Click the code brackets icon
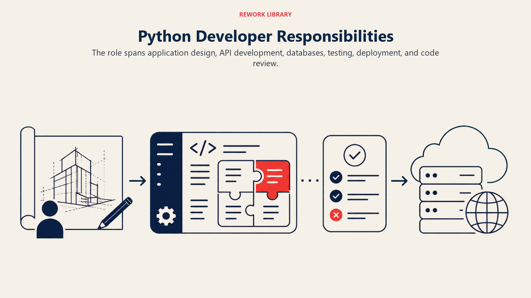The image size is (531, 298). [203, 148]
